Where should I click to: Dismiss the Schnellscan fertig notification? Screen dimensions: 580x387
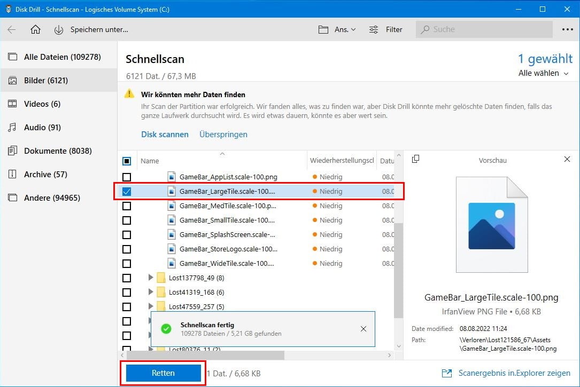pos(364,329)
